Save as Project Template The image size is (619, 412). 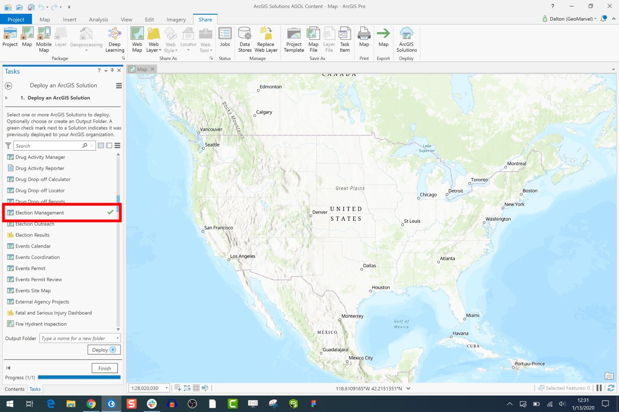click(294, 39)
